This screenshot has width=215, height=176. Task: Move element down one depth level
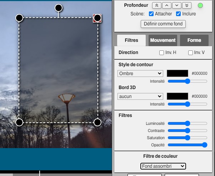tap(177, 5)
